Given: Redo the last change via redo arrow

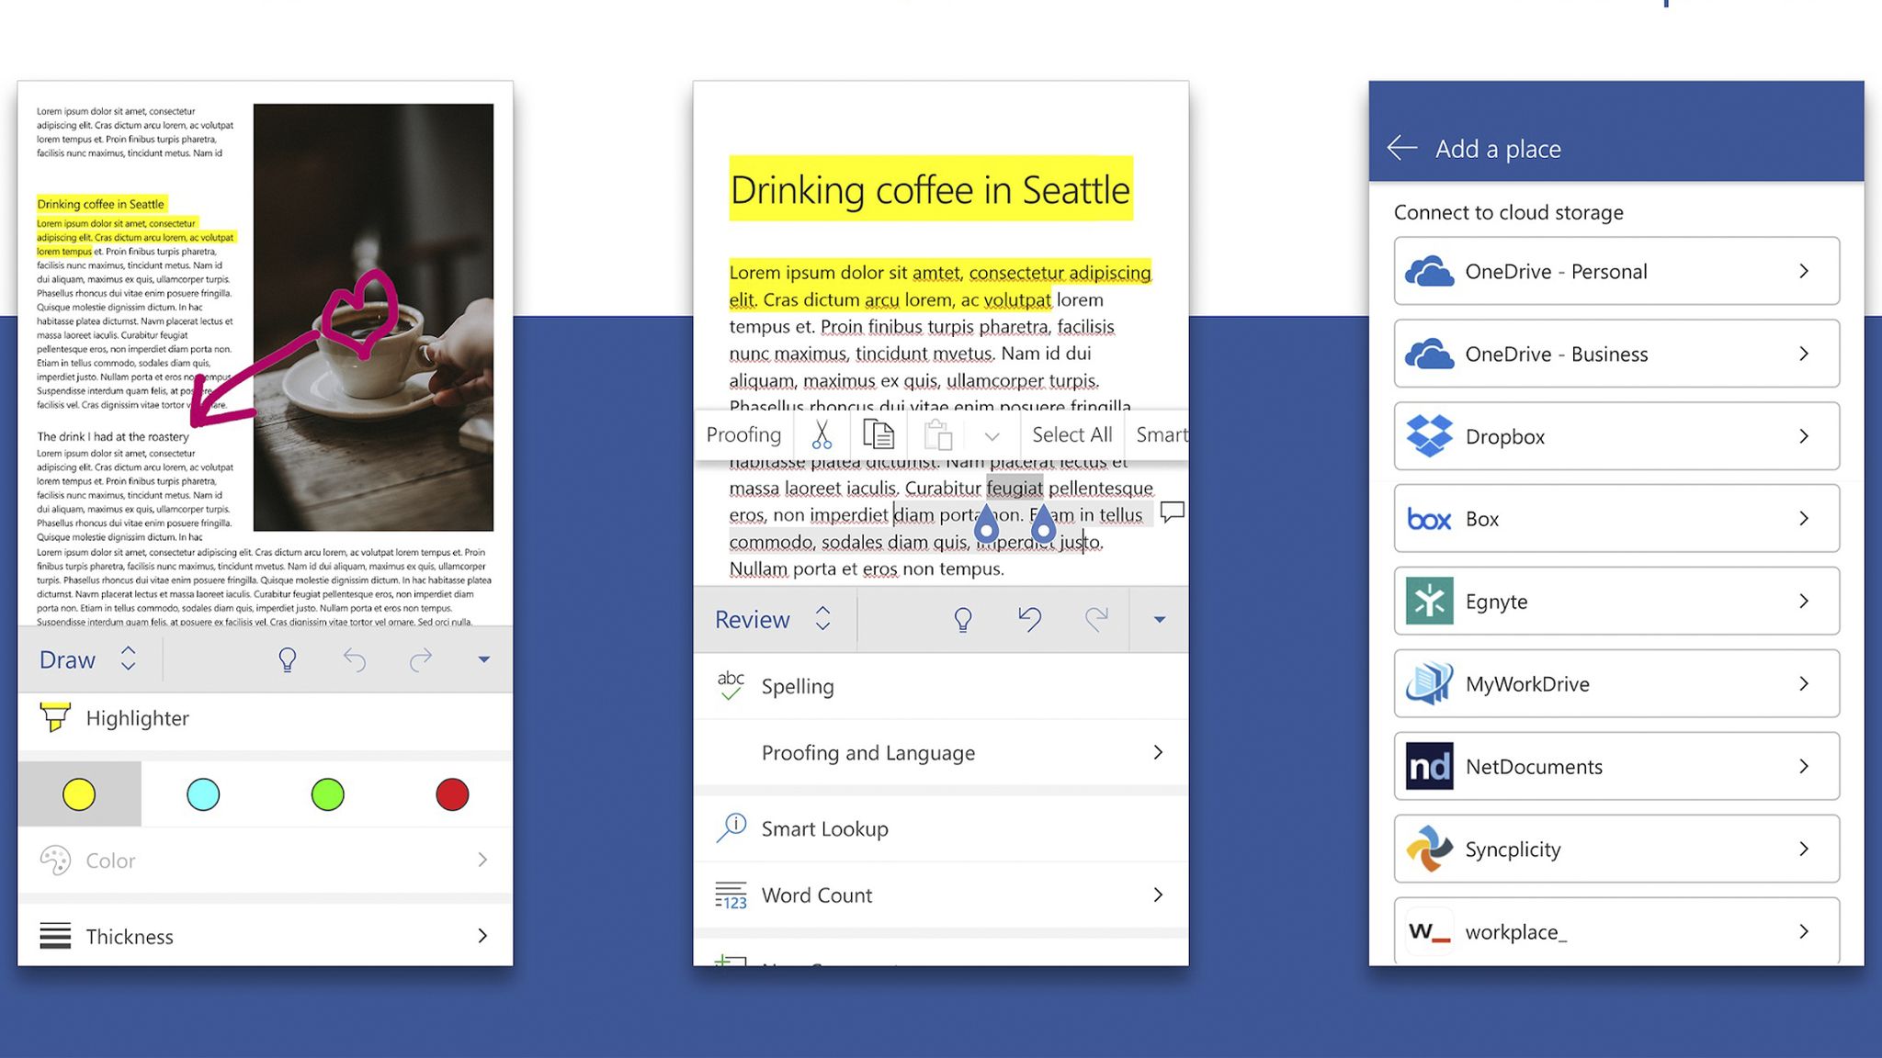Looking at the screenshot, I should point(1097,619).
